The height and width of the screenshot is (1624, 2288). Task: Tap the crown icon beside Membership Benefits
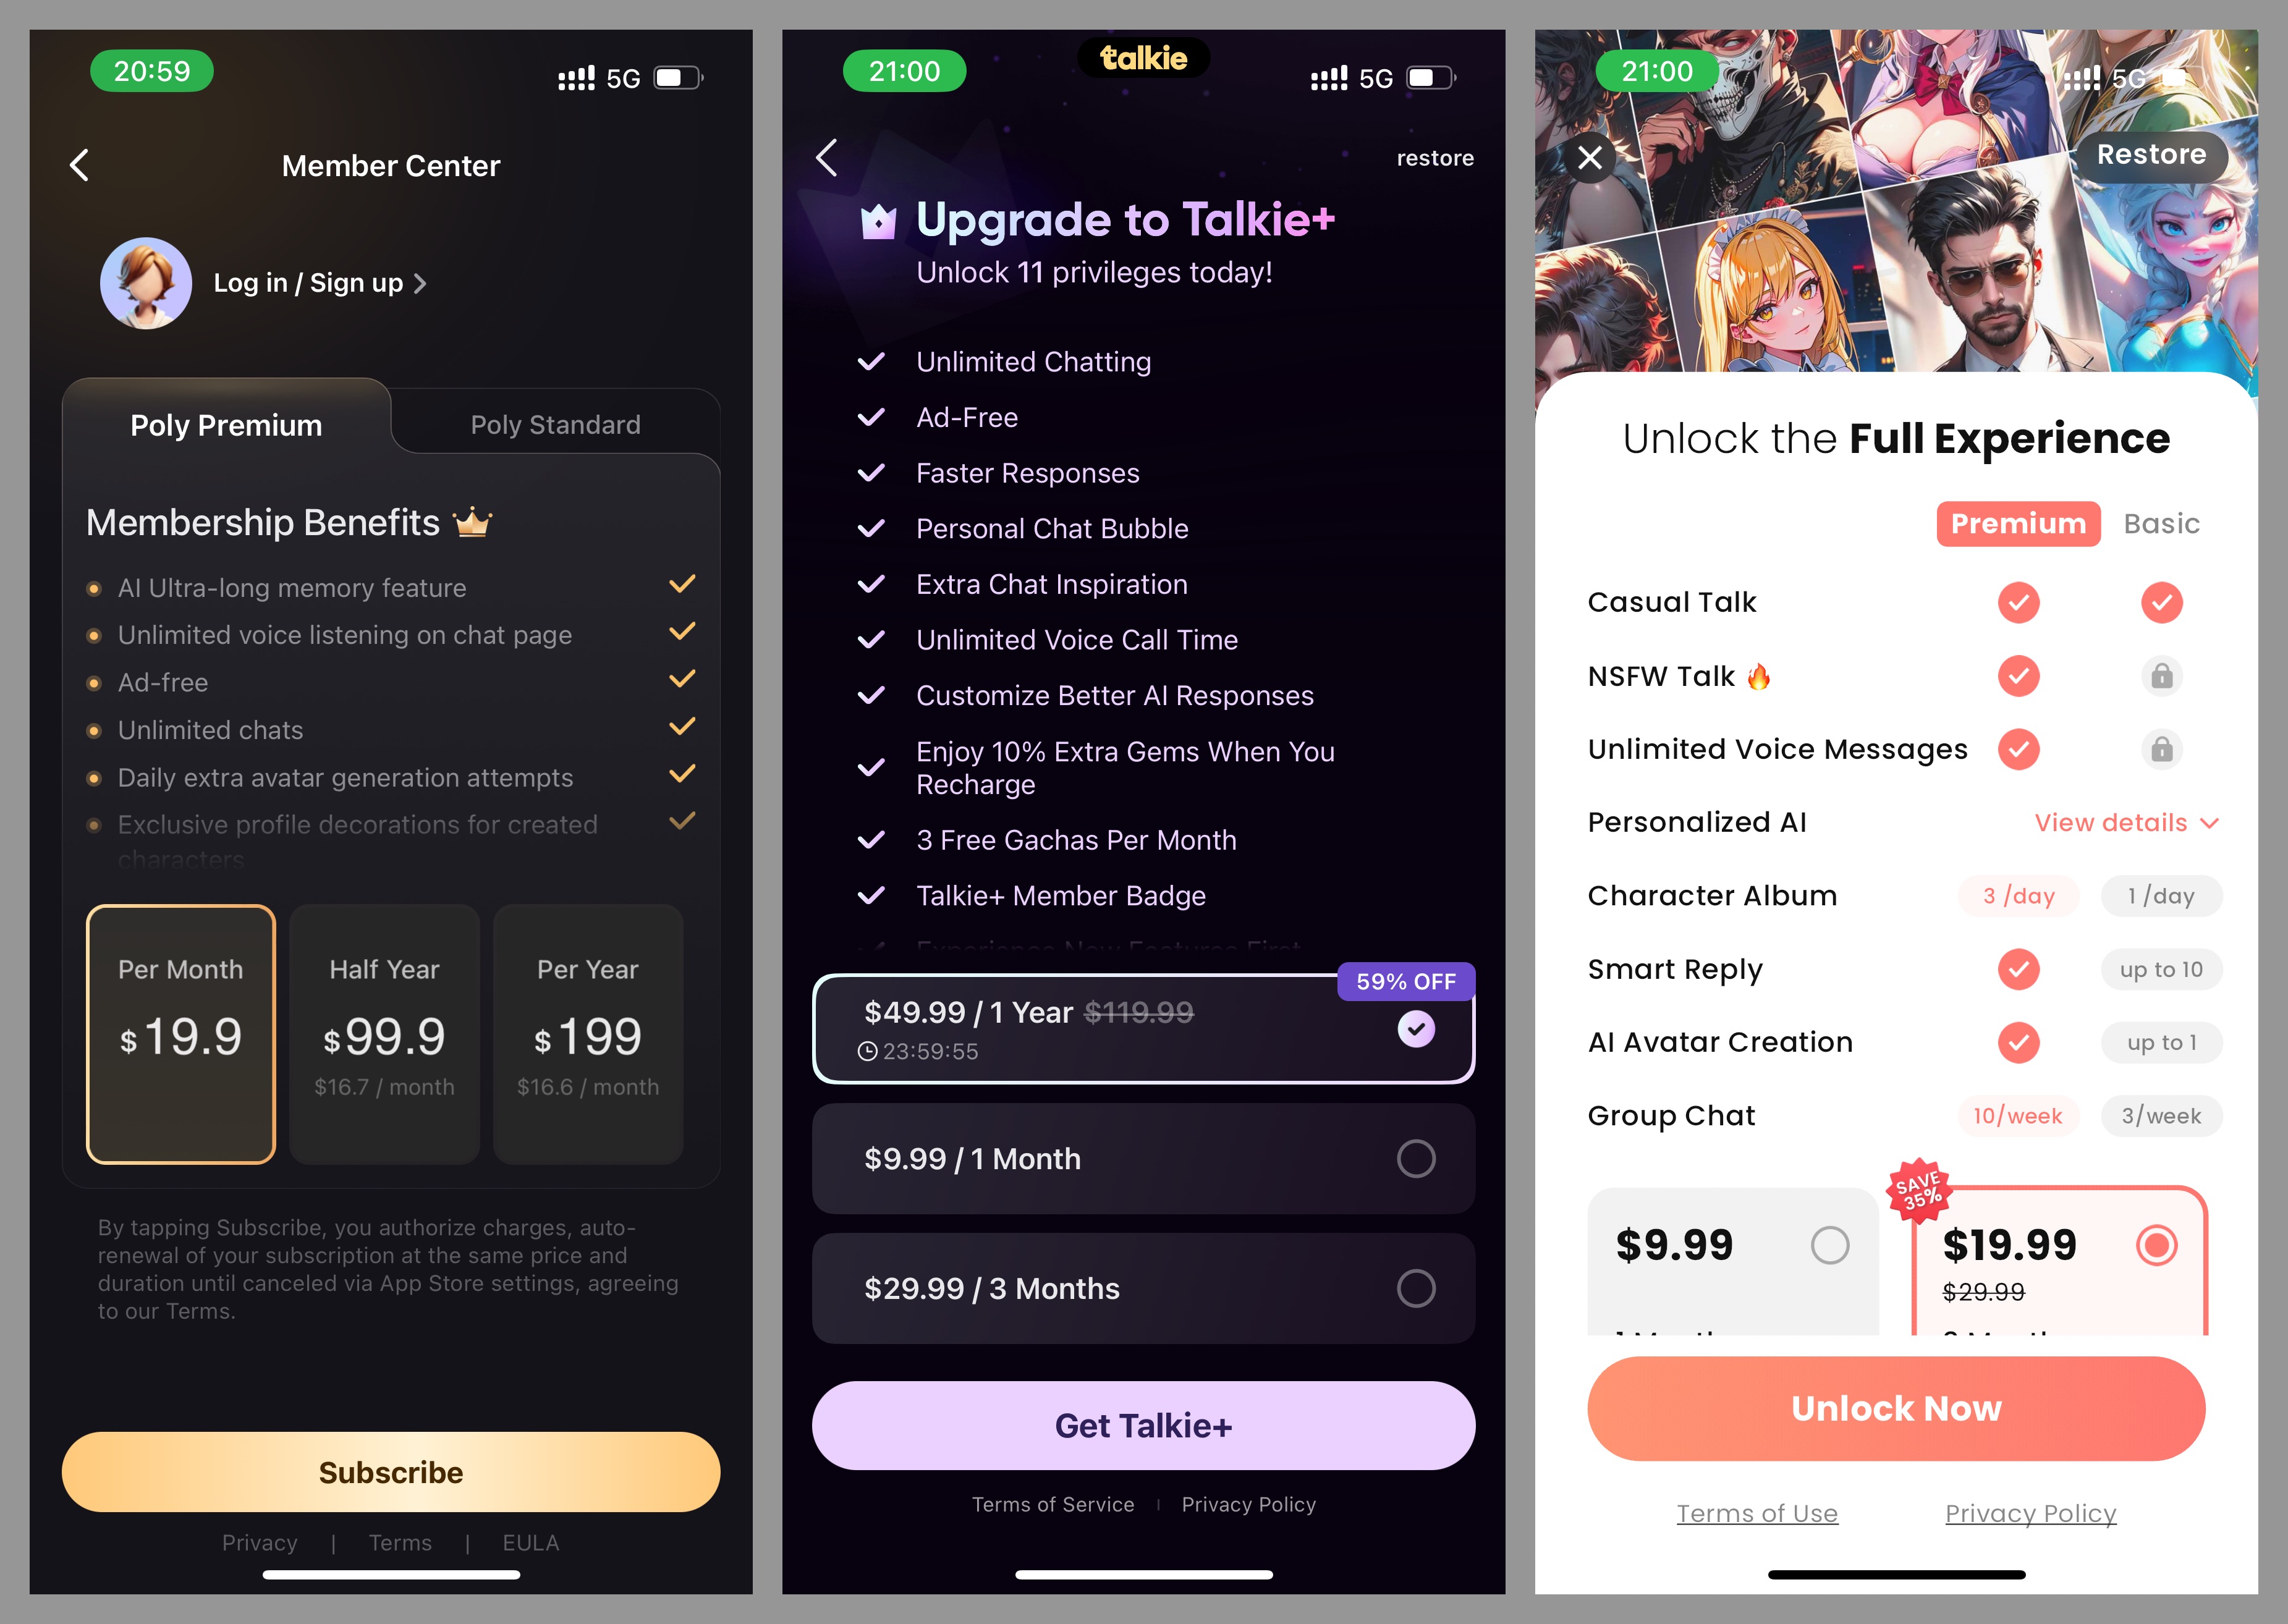(x=472, y=522)
